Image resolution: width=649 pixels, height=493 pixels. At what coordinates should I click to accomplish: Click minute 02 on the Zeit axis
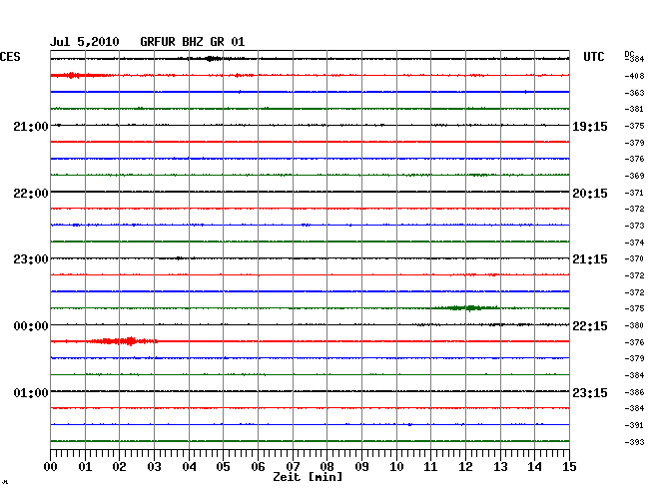tap(119, 467)
